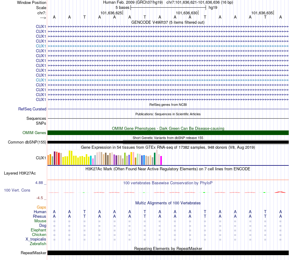Click the SNPs track label
289x260 pixels.
point(41,123)
